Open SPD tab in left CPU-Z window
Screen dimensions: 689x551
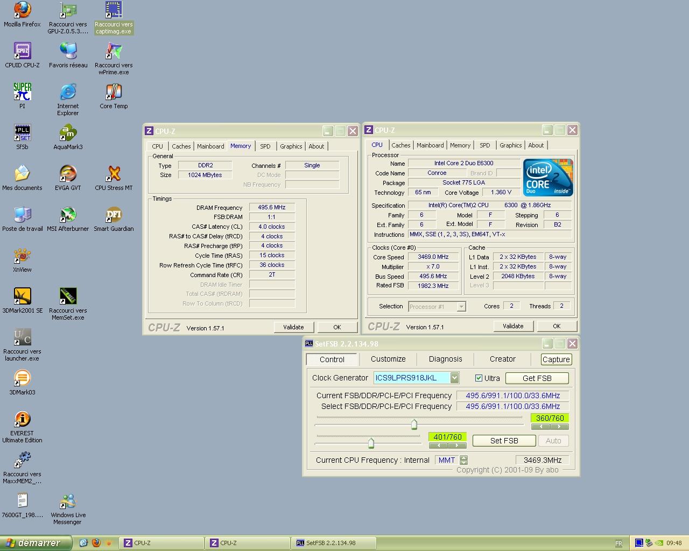265,146
